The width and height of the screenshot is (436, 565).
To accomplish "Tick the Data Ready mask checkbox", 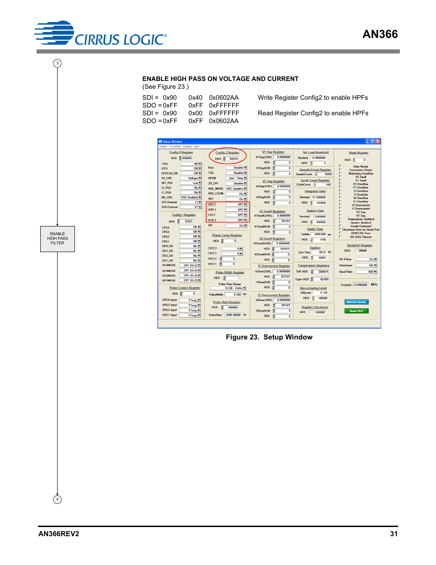I will [340, 167].
